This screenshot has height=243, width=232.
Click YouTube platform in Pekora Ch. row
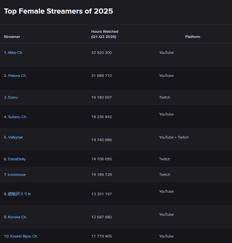(166, 76)
